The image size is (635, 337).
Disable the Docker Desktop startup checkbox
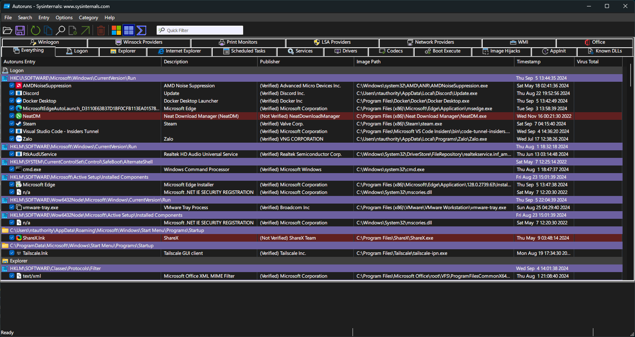click(12, 101)
